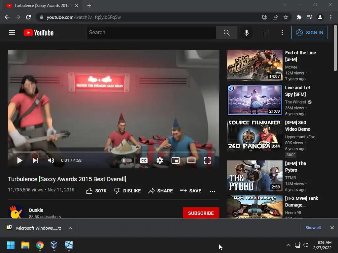Toggle the autoplay switch in player
The height and width of the screenshot is (253, 338).
126,160
